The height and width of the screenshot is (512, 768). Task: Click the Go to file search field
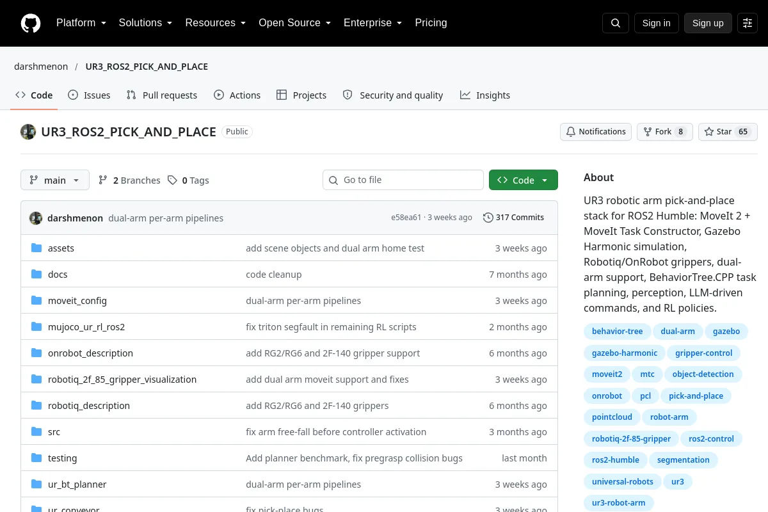tap(403, 180)
